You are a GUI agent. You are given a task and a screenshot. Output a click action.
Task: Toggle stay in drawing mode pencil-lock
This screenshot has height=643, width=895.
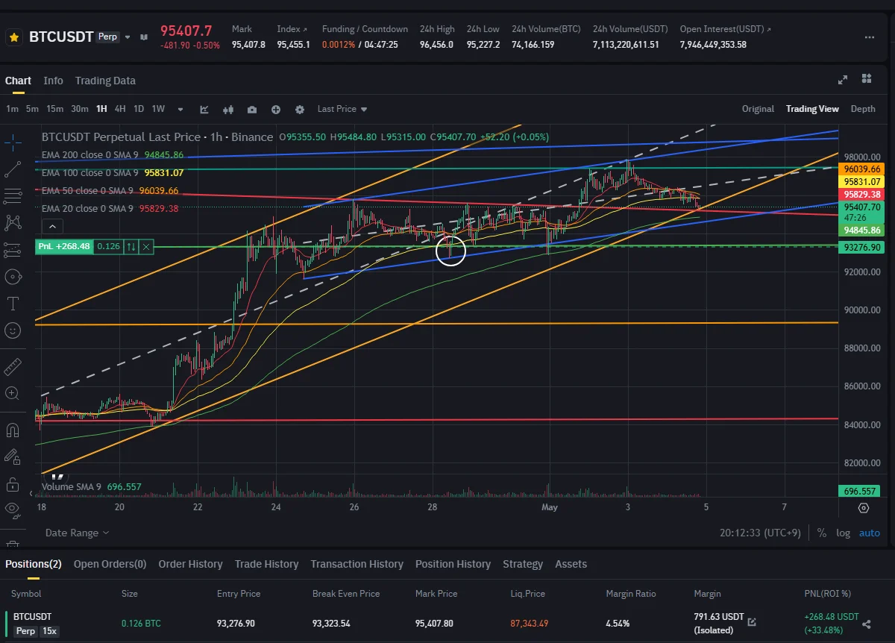pyautogui.click(x=13, y=457)
